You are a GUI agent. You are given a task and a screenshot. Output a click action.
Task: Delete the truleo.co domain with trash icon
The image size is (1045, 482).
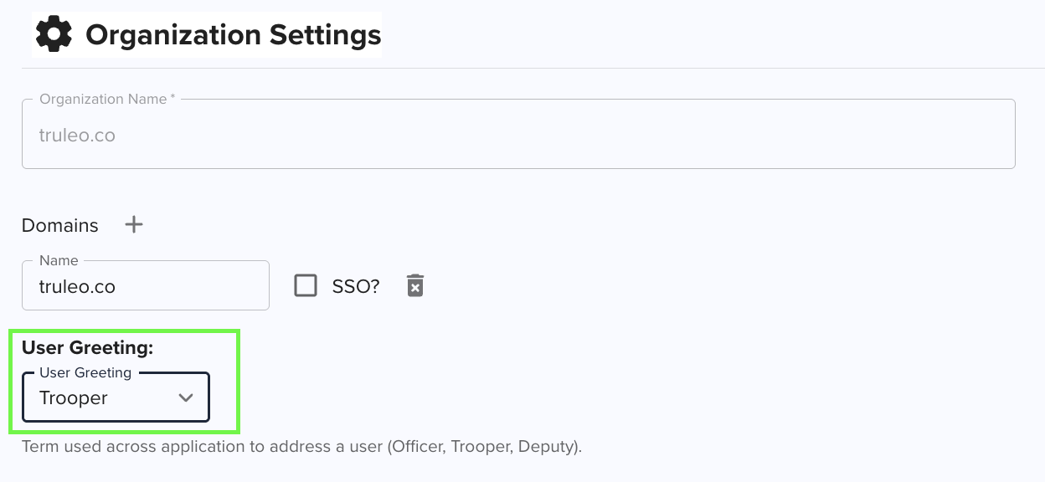[415, 285]
